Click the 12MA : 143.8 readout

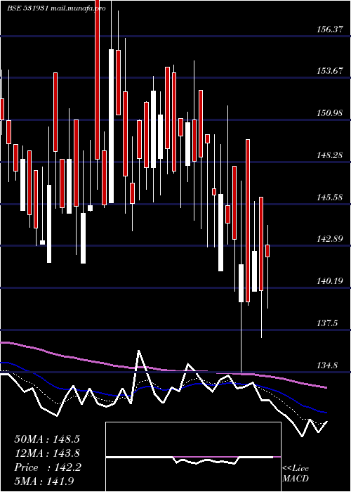47,453
